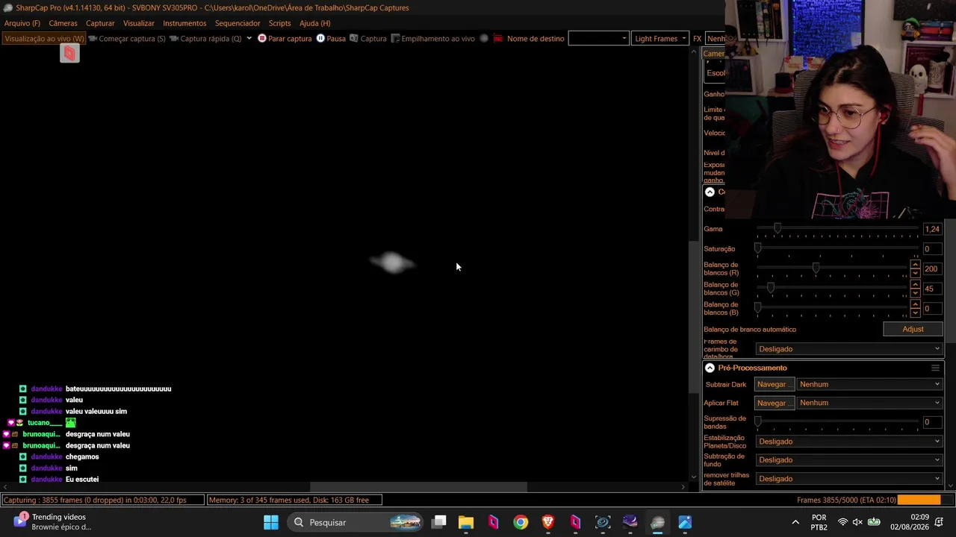The image size is (956, 537).
Task: Open the Estabilização Planeta/Disco dropdown
Action: (x=849, y=442)
